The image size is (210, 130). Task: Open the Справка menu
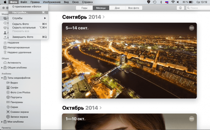coord(87,2)
